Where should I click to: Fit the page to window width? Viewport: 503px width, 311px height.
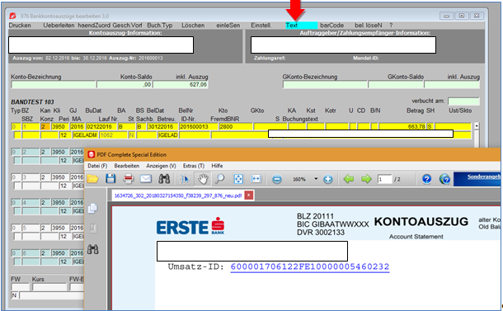point(256,179)
